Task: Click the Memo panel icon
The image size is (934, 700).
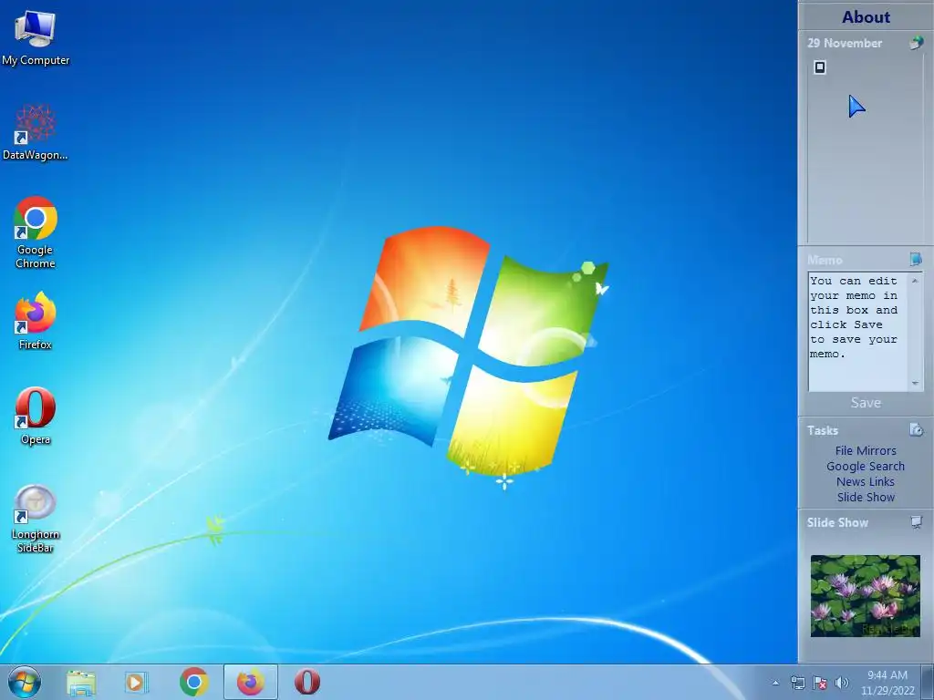Action: 916,259
